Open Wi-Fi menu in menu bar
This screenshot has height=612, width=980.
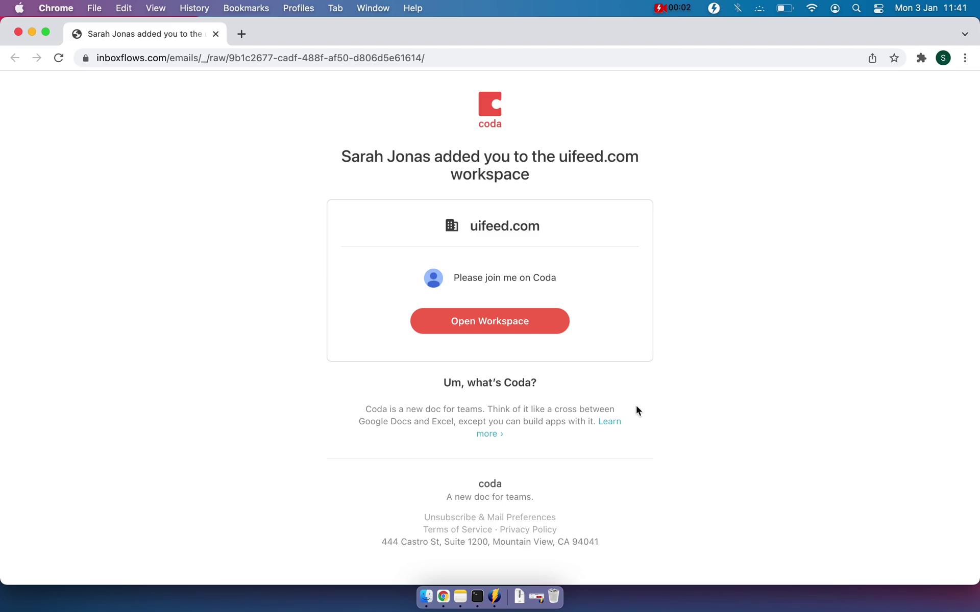(812, 8)
